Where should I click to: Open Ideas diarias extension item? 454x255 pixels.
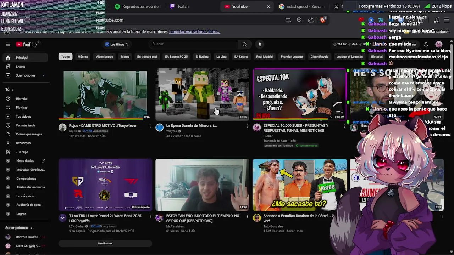pyautogui.click(x=25, y=161)
